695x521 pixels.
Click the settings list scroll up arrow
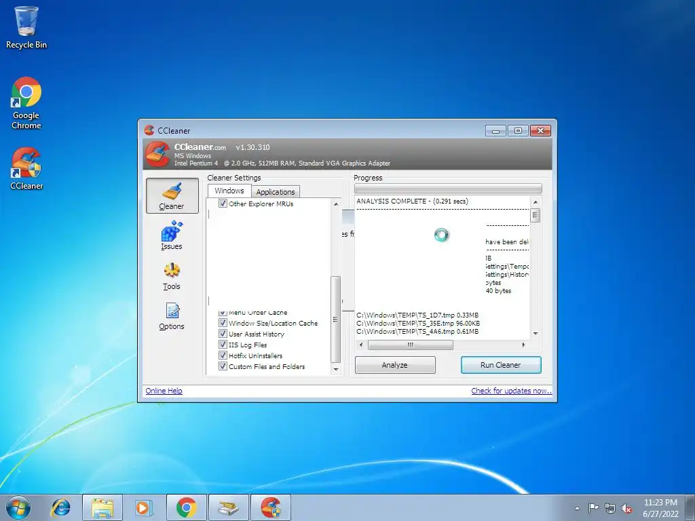[x=335, y=204]
